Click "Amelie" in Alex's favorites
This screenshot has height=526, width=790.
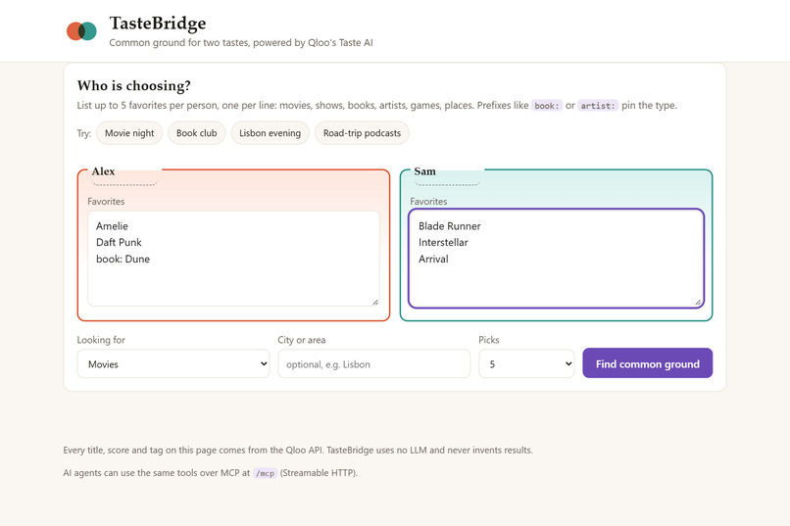point(113,226)
